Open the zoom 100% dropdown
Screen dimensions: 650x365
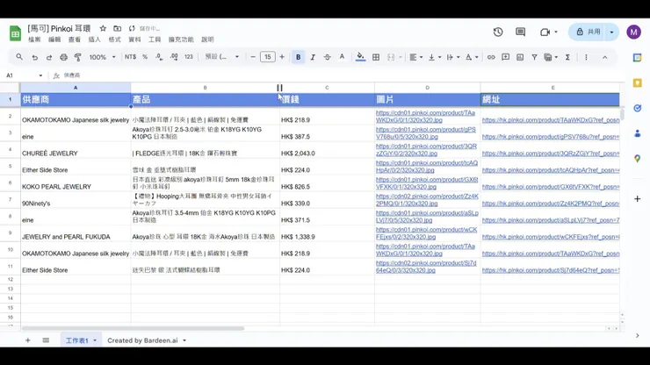[103, 57]
